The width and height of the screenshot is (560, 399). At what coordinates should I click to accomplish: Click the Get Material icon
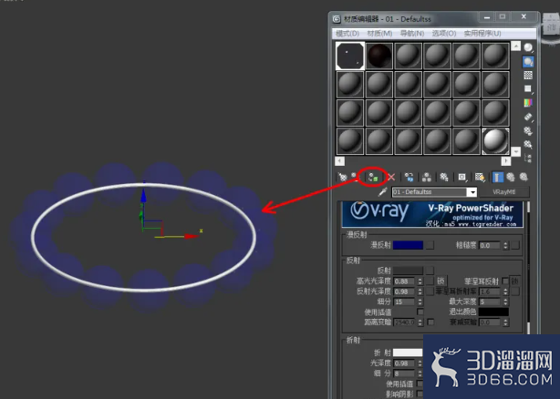point(343,177)
